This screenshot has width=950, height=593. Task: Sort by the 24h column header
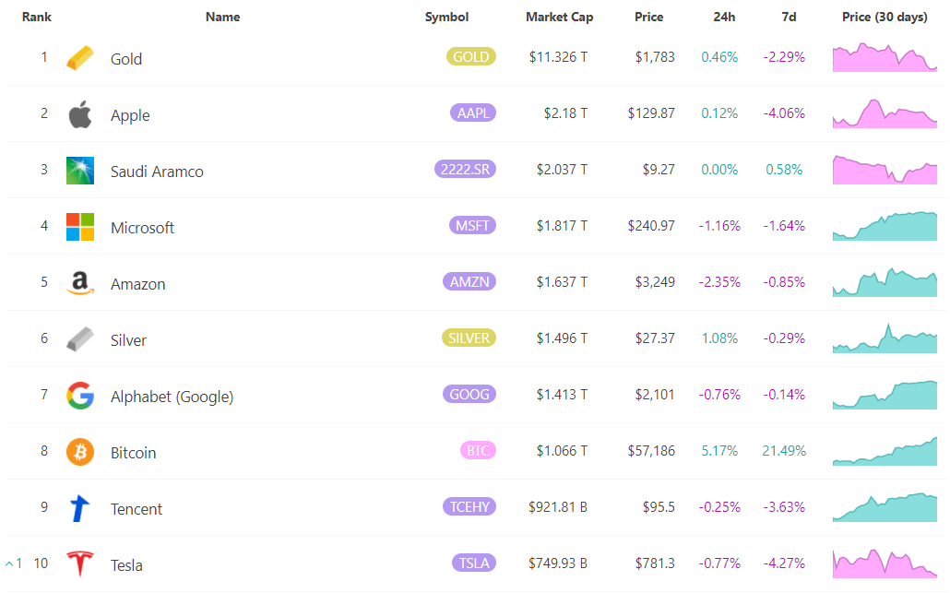coord(724,17)
